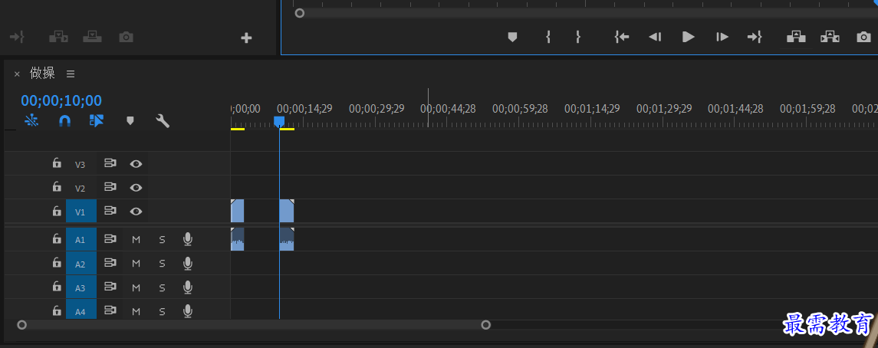The image size is (878, 348).
Task: Open timeline display settings wrench
Action: [163, 121]
